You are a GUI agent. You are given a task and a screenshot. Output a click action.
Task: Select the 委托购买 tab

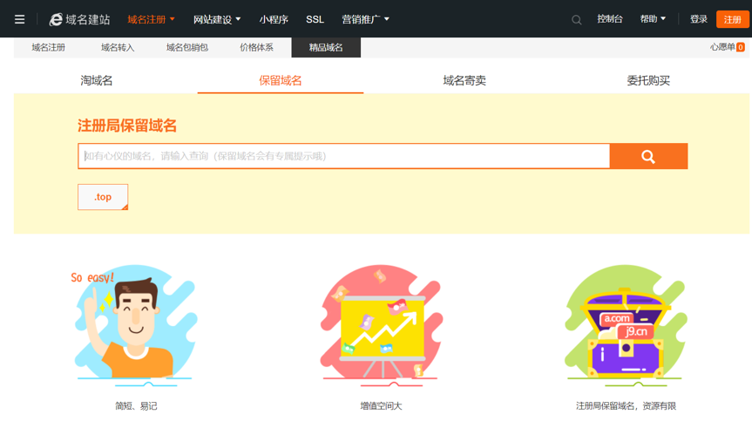click(x=648, y=80)
